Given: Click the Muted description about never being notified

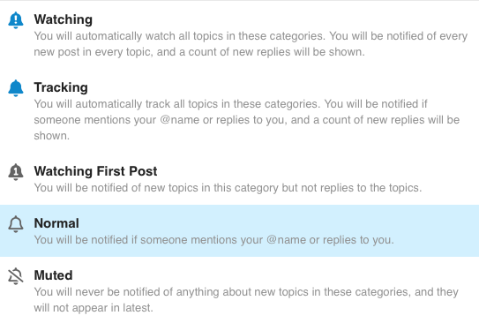Looking at the screenshot, I should coord(246,300).
